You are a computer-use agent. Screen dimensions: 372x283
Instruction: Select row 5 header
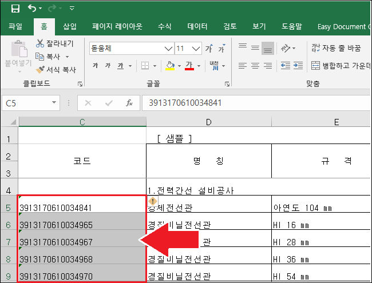[9, 204]
